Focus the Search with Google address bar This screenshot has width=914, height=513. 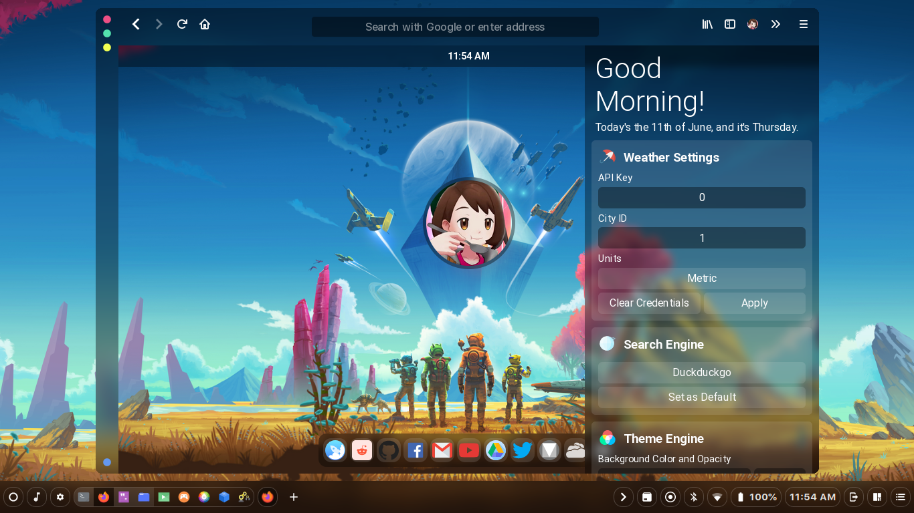click(x=455, y=27)
